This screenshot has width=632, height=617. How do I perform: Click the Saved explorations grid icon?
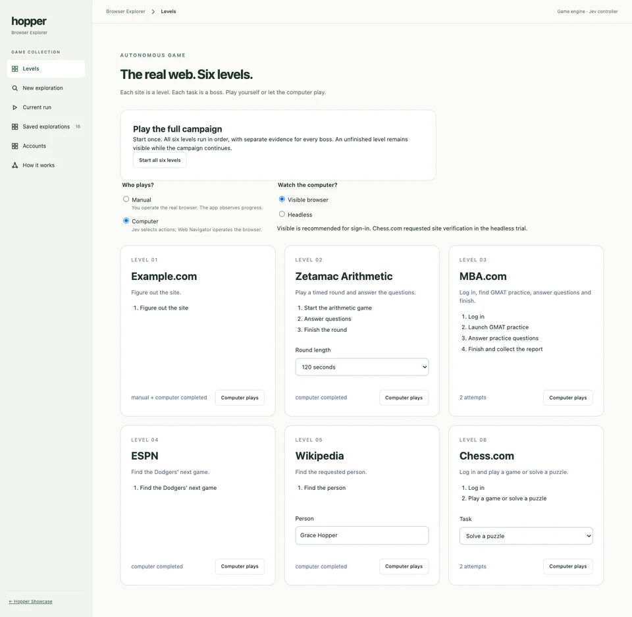click(15, 127)
